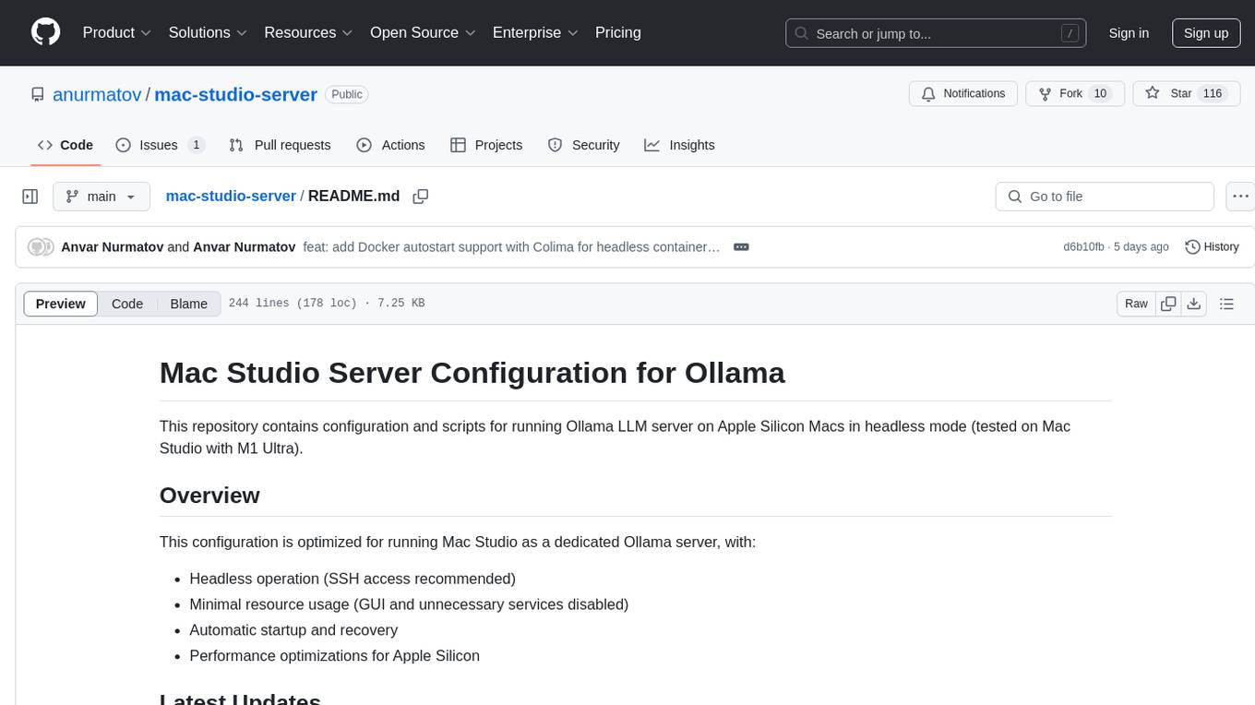The height and width of the screenshot is (705, 1255).
Task: Expand the Open Source menu
Action: coord(423,32)
